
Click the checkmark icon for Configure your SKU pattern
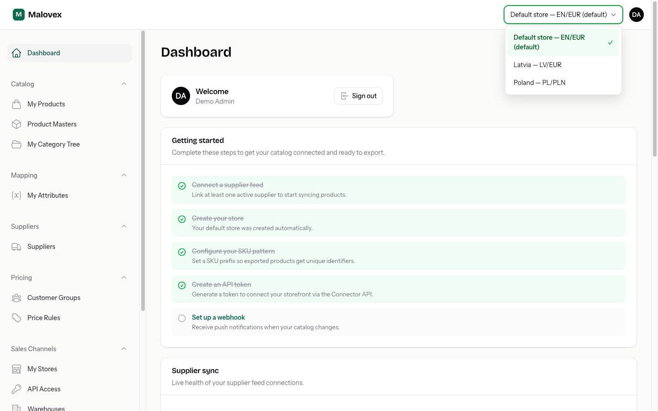click(x=182, y=252)
